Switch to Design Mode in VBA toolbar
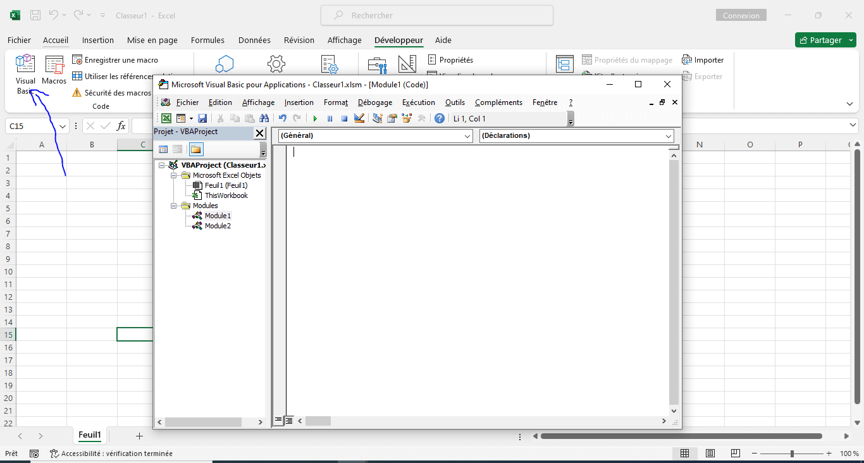This screenshot has height=463, width=864. click(x=359, y=118)
